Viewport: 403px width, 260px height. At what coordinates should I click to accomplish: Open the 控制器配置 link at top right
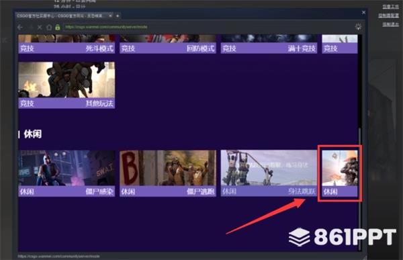click(x=388, y=15)
